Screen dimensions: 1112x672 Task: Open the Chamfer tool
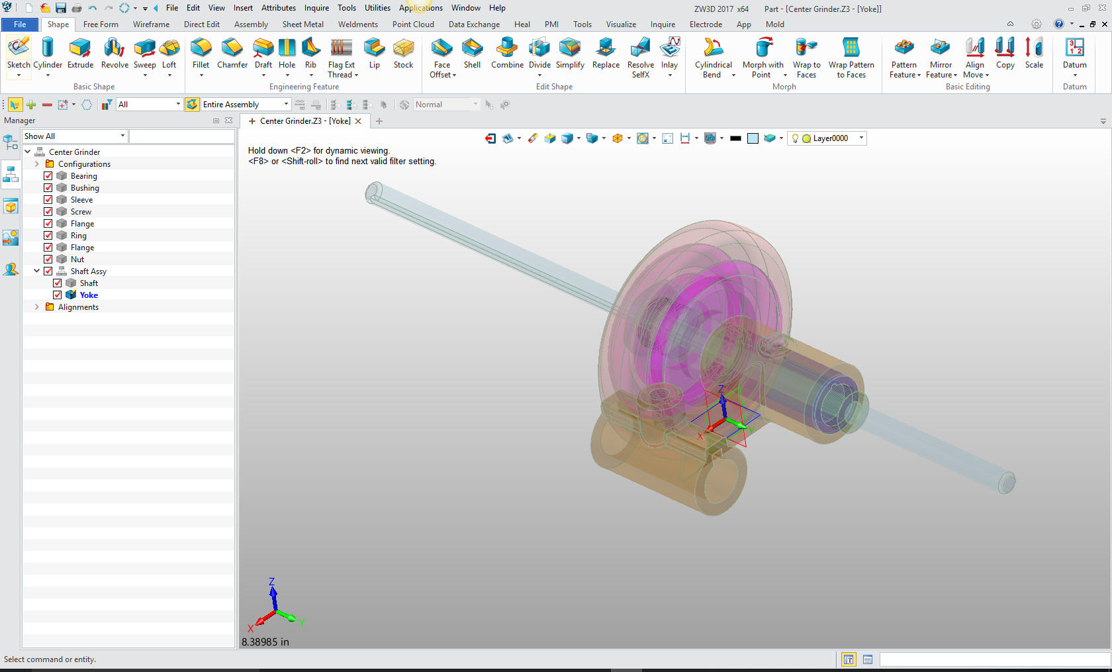[232, 54]
